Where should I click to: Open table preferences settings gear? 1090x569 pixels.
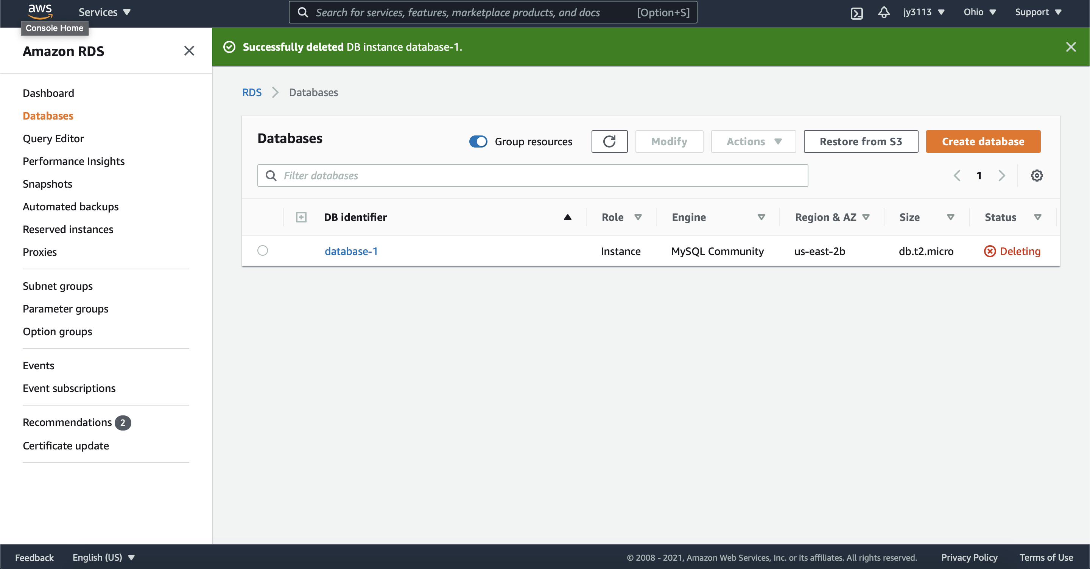coord(1036,176)
